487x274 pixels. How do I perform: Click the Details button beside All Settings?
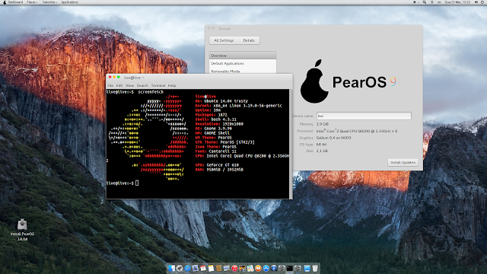tap(249, 40)
